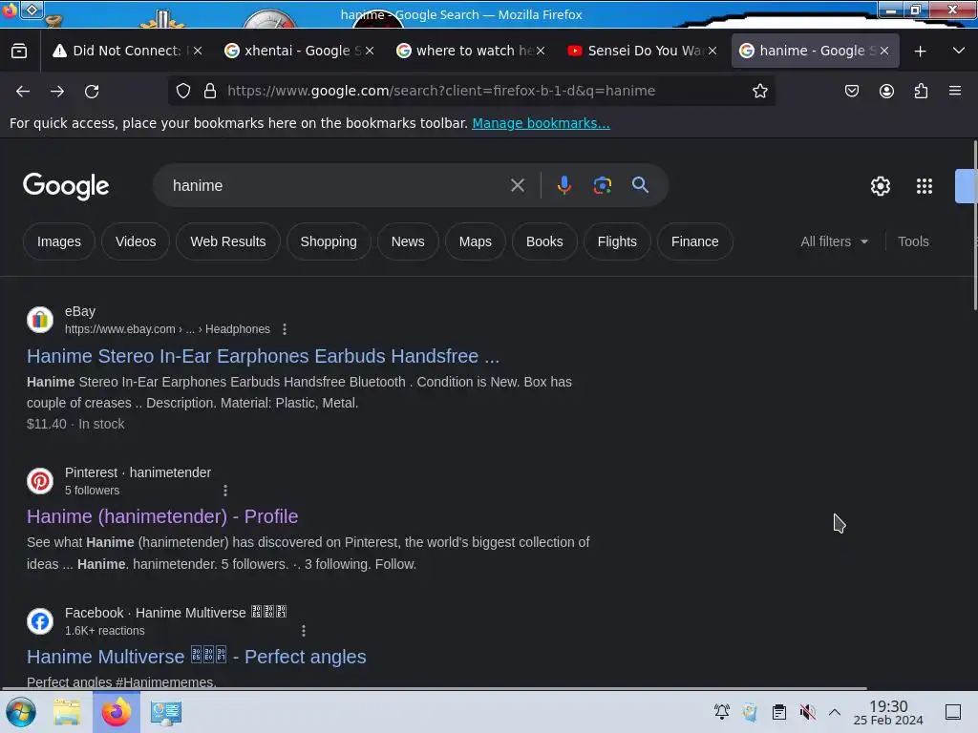
Task: Select News filter chip
Action: pos(408,241)
